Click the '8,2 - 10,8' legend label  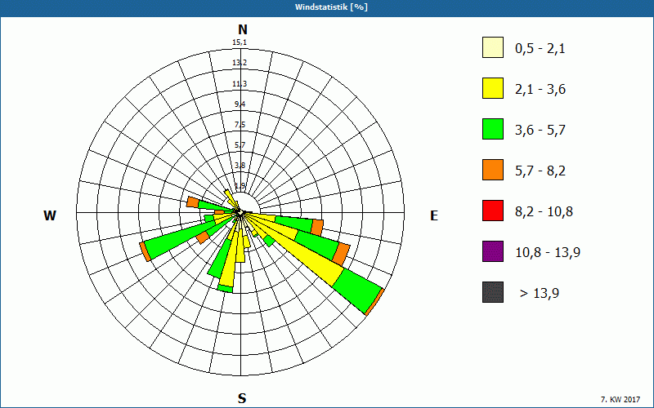[x=544, y=212]
